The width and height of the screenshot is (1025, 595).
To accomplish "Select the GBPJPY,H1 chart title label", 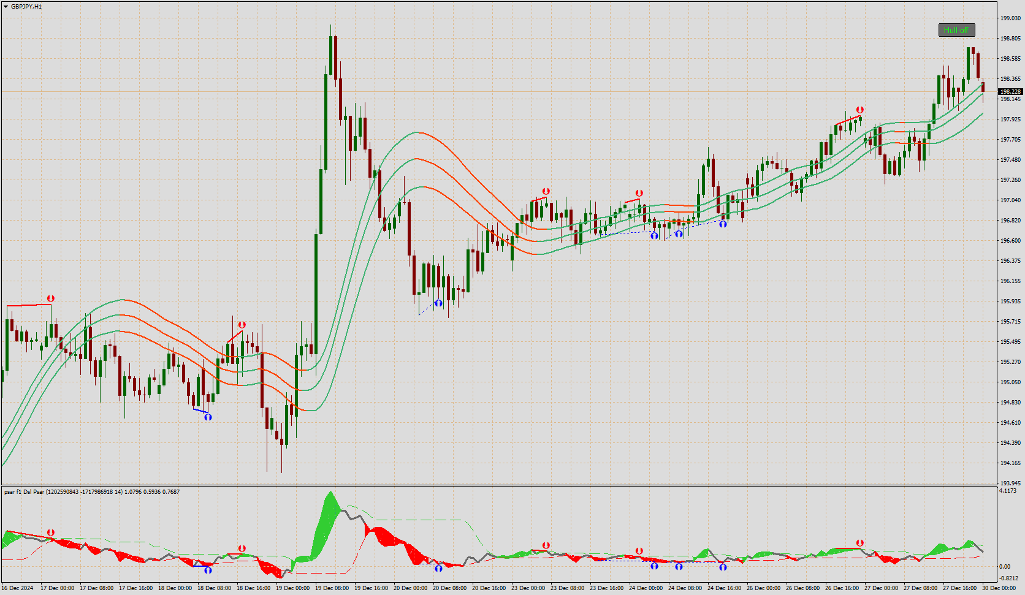I will [x=26, y=7].
